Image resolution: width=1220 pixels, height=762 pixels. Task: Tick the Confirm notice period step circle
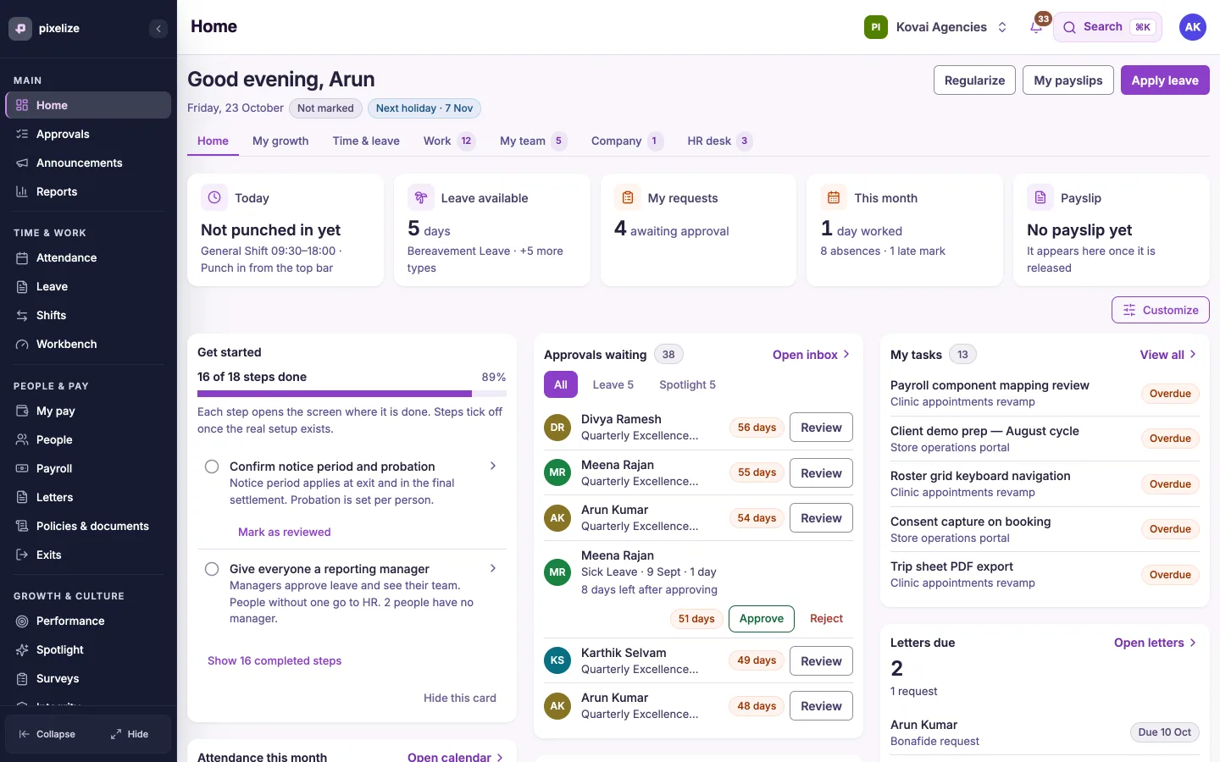tap(212, 467)
